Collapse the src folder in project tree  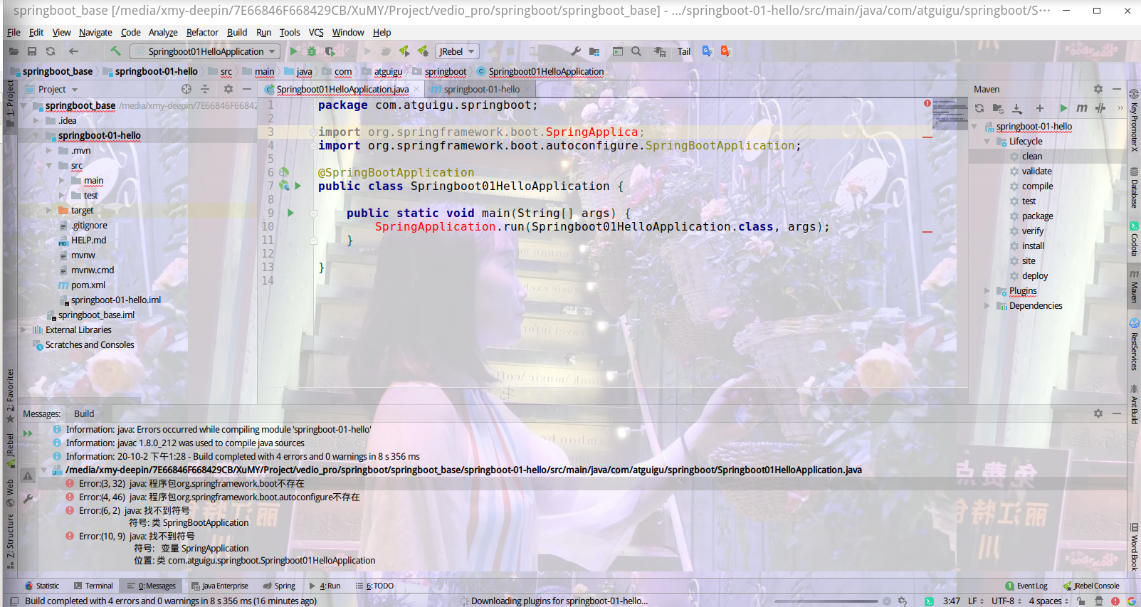pos(49,166)
